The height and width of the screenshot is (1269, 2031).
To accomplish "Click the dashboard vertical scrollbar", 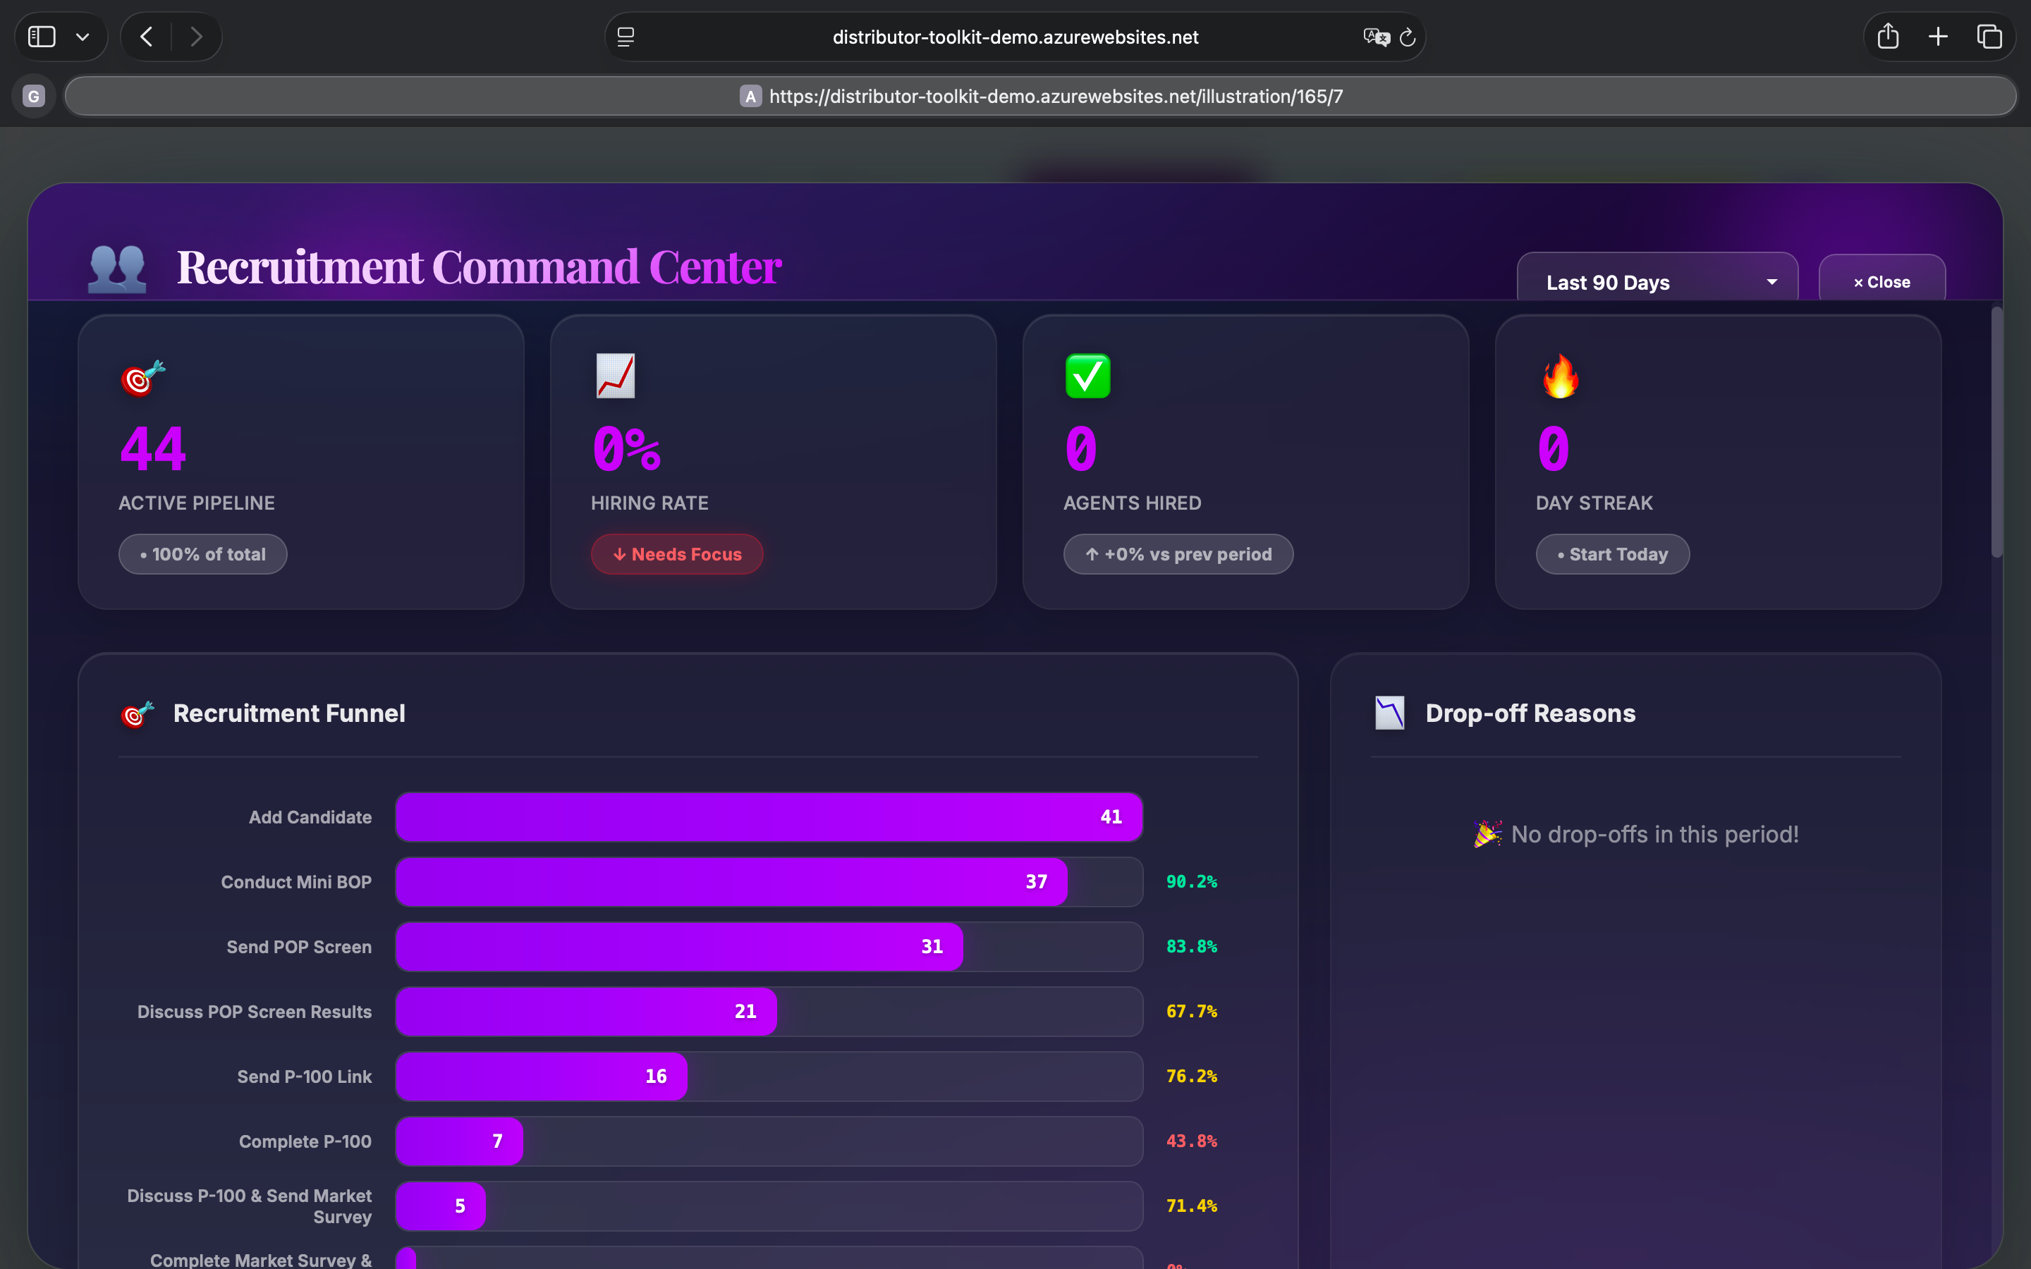I will (1996, 432).
